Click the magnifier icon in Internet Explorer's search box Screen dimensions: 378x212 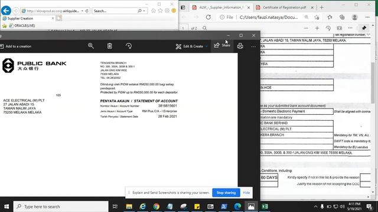click(x=139, y=11)
